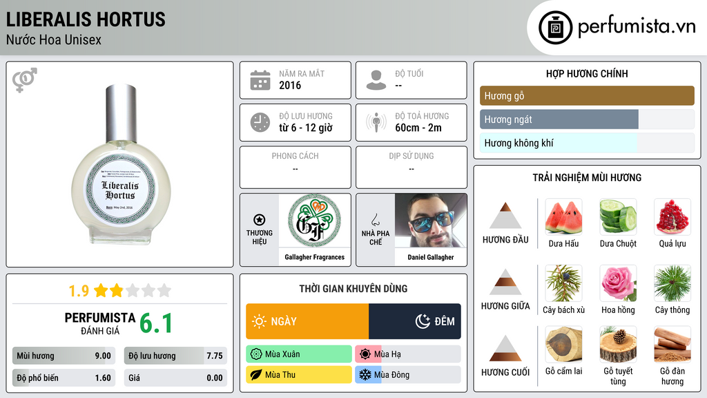Click the Liberalis Hortus bottle photo
Image resolution: width=707 pixels, height=398 pixels.
[121, 164]
